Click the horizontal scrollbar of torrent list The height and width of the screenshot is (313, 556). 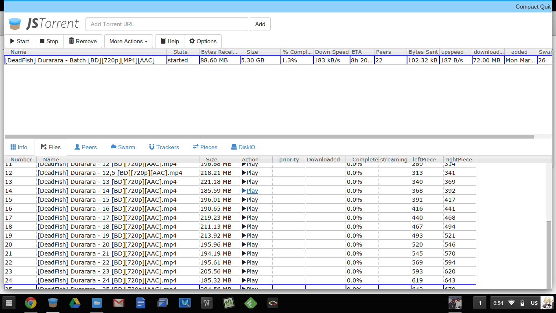click(x=269, y=137)
